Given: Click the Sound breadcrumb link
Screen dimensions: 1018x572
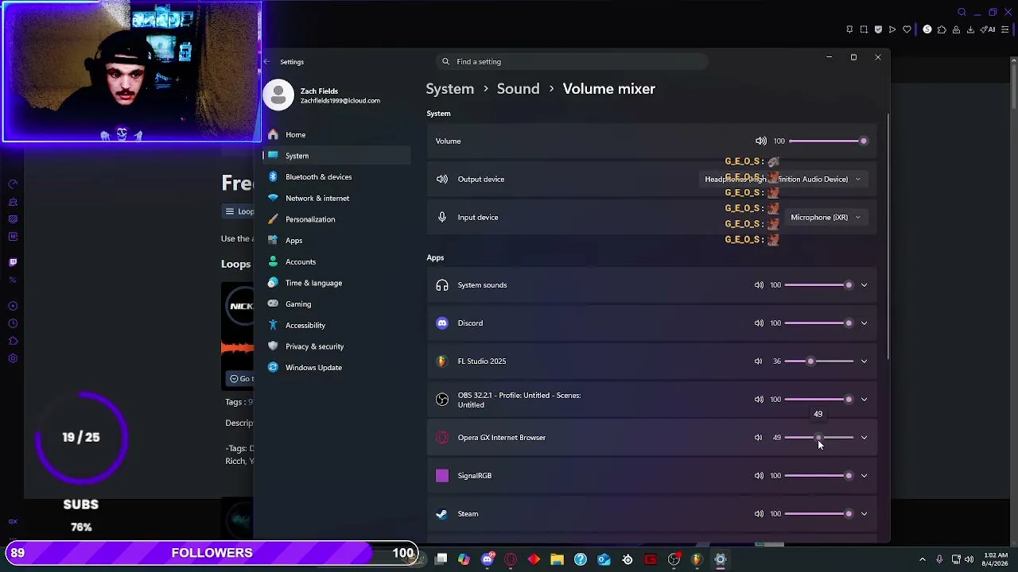Looking at the screenshot, I should click(518, 89).
